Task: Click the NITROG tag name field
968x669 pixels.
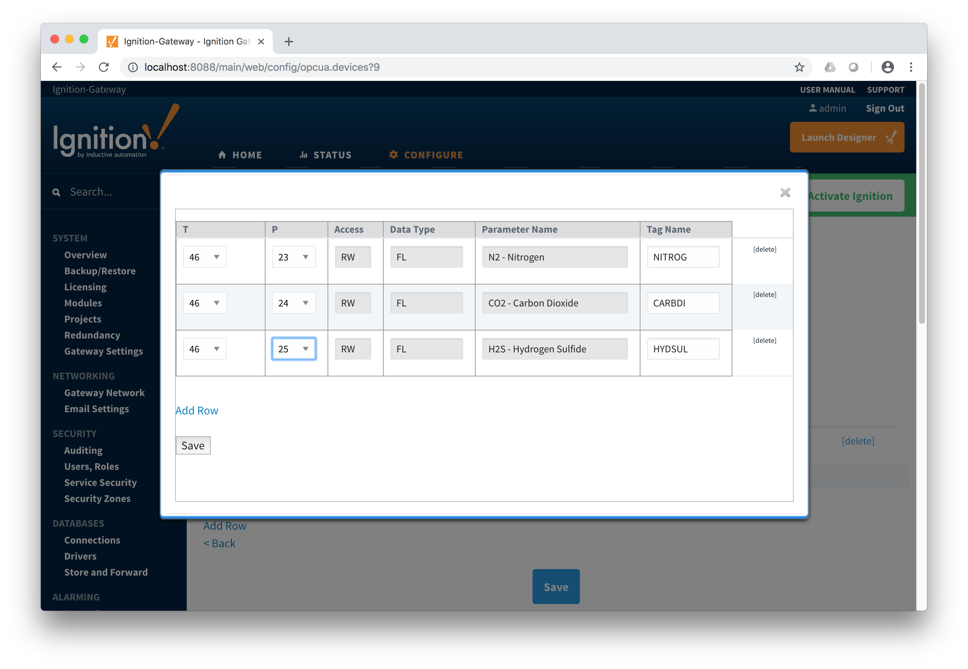Action: (x=683, y=257)
